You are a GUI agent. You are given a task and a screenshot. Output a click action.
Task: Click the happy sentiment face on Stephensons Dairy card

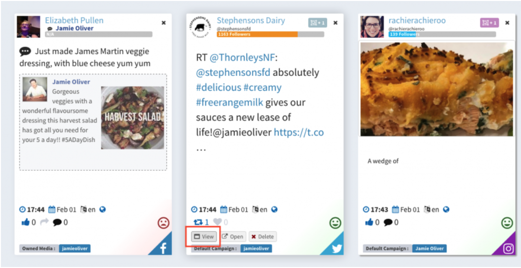click(335, 223)
